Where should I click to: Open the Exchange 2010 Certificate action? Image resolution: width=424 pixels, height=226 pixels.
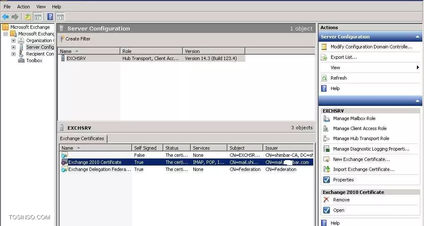[x=339, y=210]
